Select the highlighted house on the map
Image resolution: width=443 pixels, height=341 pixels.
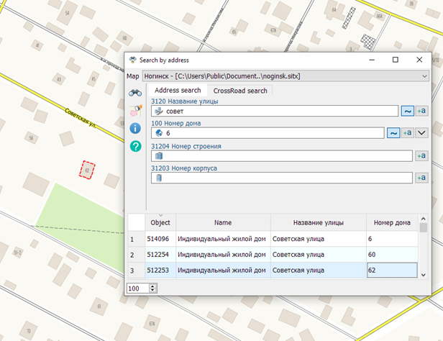[x=87, y=170]
